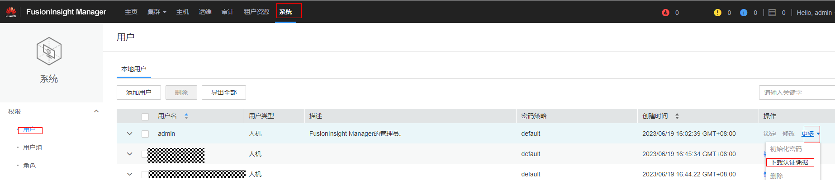Click the 添加用户 button
This screenshot has width=835, height=180.
tap(139, 92)
